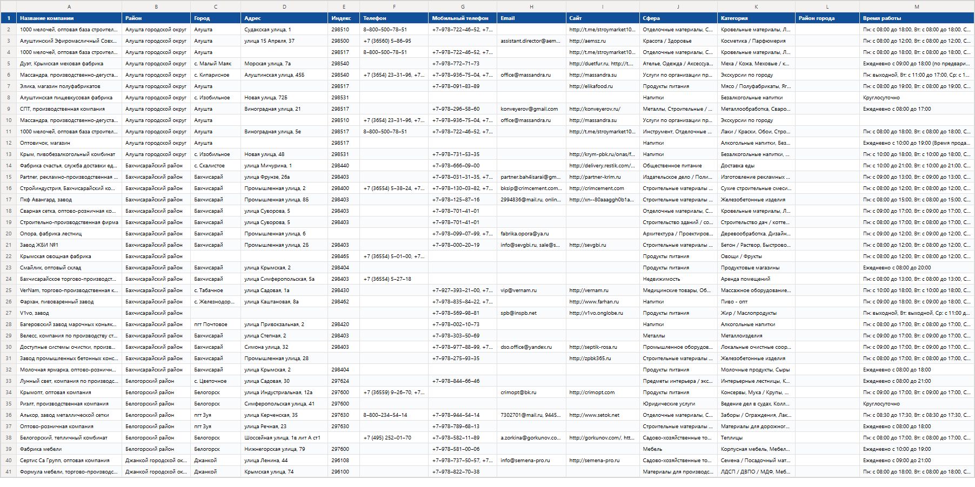
Task: Select the "Пиво - опт" category cell
Action: [x=756, y=302]
